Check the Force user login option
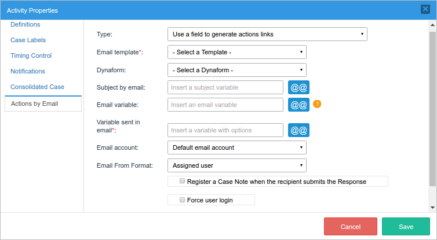This screenshot has width=437, height=240. pos(183,200)
